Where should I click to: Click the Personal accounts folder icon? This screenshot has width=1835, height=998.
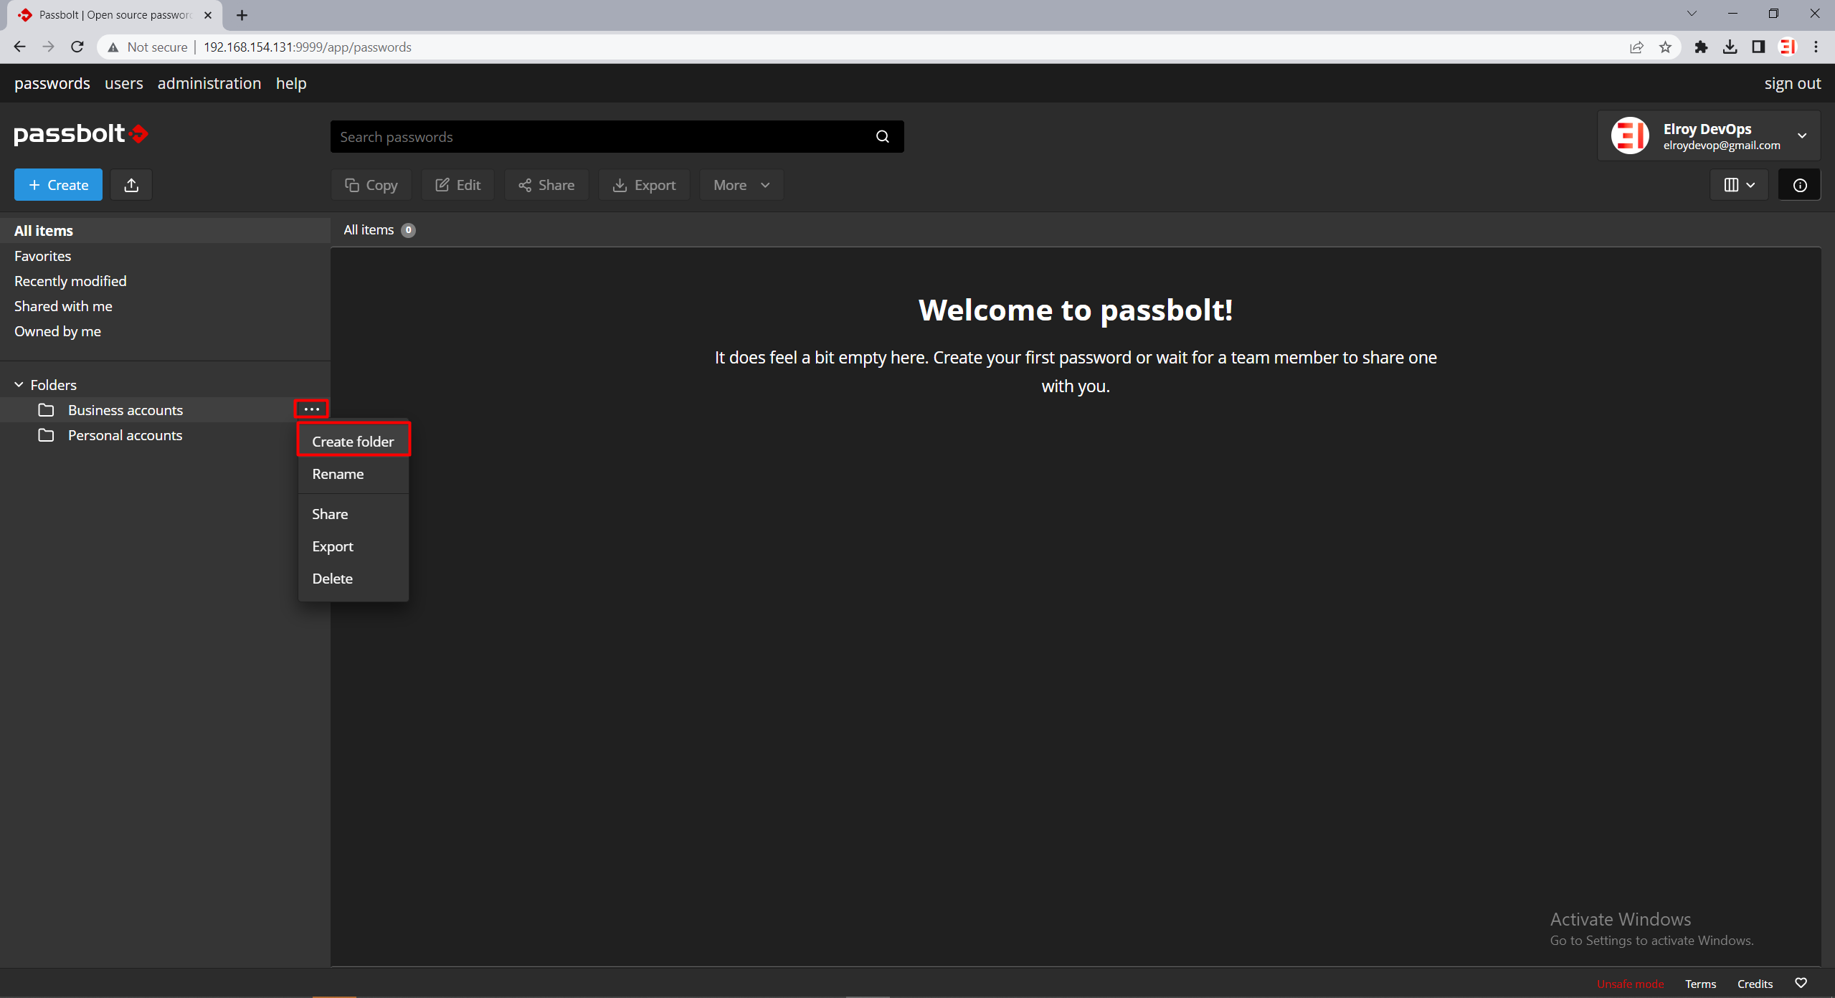pos(46,435)
